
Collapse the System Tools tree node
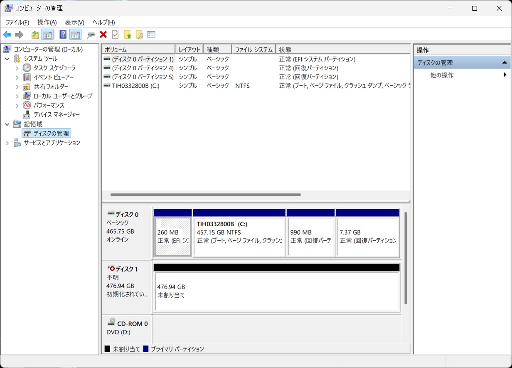(x=7, y=59)
